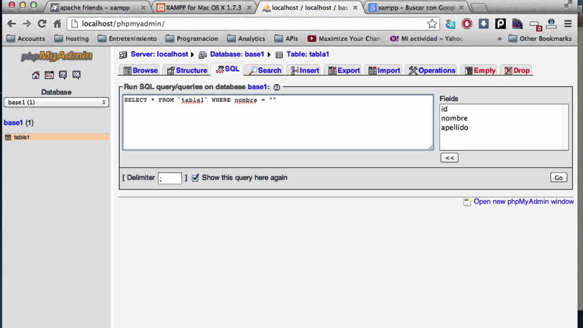583x328 pixels.
Task: Click the black P extension icon
Action: (500, 24)
